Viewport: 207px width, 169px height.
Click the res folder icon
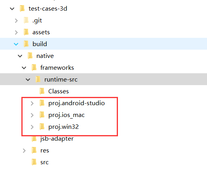pyautogui.click(x=34, y=150)
